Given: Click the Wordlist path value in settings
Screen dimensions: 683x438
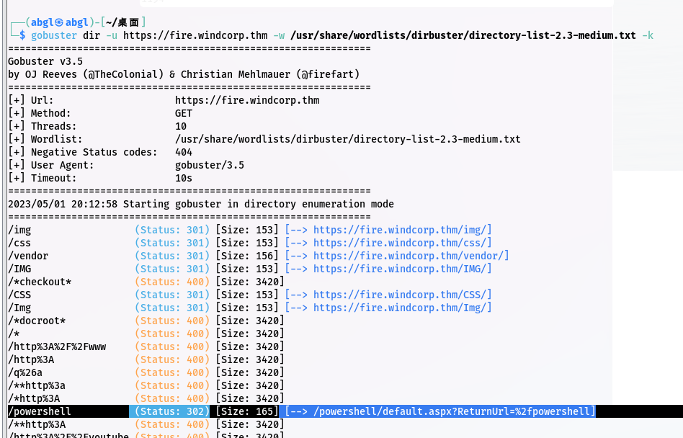Looking at the screenshot, I should pyautogui.click(x=347, y=139).
